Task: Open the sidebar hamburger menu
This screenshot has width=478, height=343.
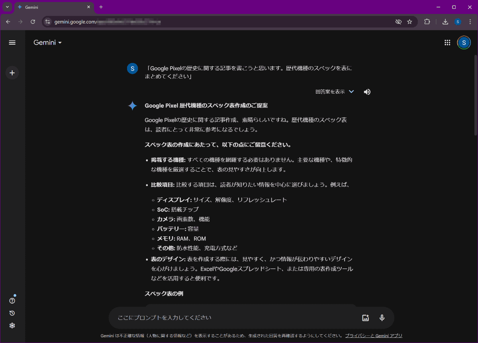Action: [12, 42]
